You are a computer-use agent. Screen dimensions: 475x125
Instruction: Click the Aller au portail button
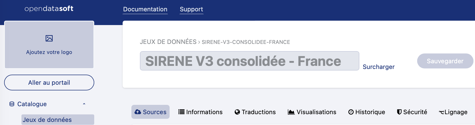[x=49, y=83]
